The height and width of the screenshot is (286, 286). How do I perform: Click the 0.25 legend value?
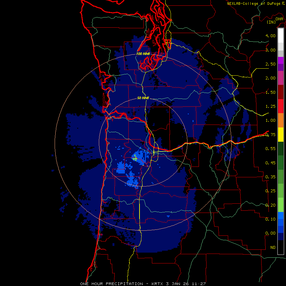pos(270,191)
